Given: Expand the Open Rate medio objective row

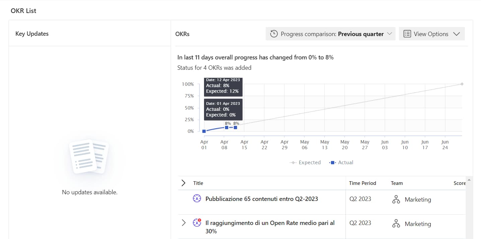Looking at the screenshot, I should pyautogui.click(x=183, y=223).
